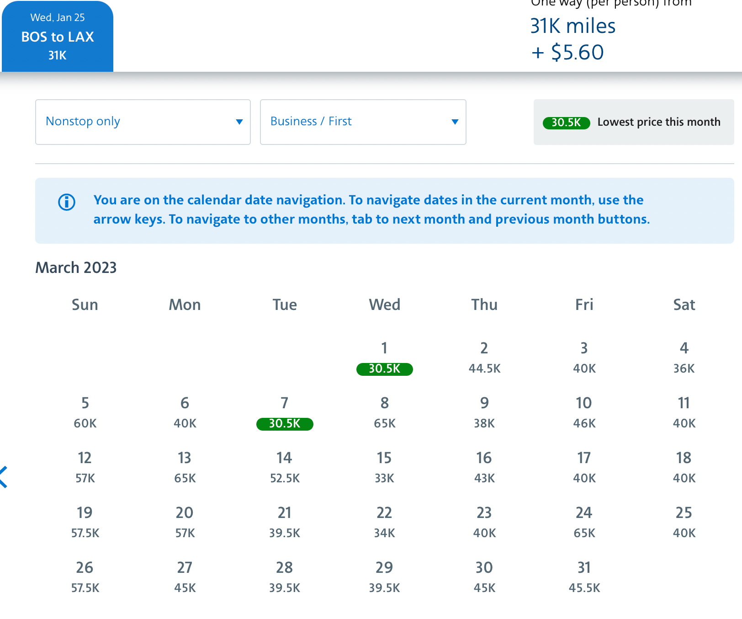Select Sunday March 5 at 60K
Viewport: 742px width, 619px height.
click(x=85, y=413)
